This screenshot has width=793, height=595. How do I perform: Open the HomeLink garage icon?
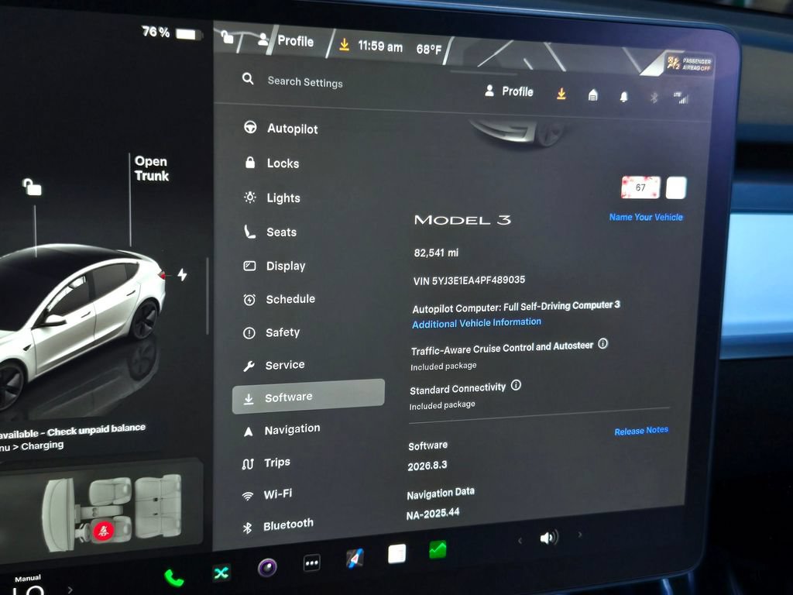(593, 95)
